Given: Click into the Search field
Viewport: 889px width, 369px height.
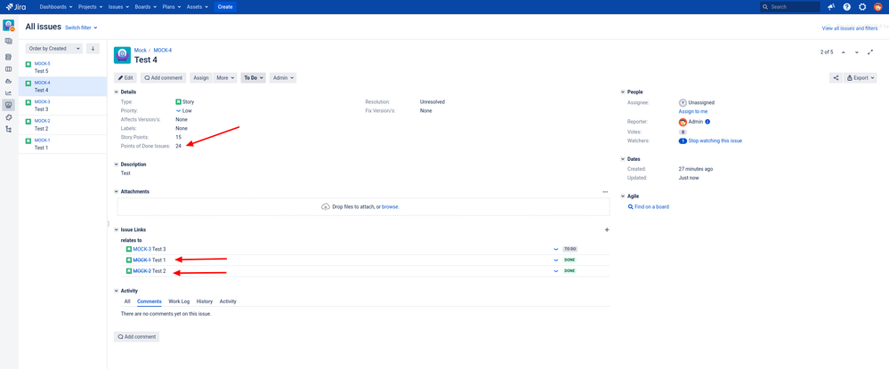Looking at the screenshot, I should click(x=790, y=7).
